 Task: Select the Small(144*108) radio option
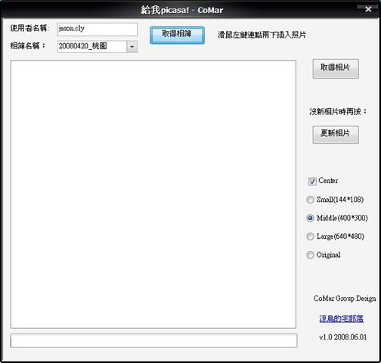(310, 200)
